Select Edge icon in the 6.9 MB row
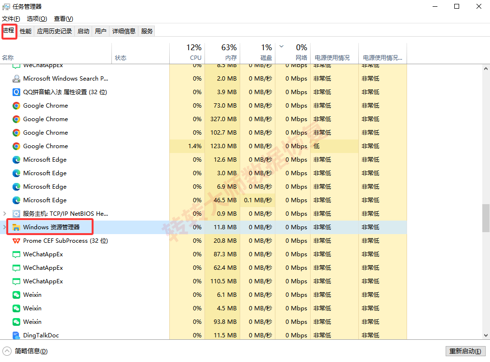490x362 pixels. click(16, 187)
